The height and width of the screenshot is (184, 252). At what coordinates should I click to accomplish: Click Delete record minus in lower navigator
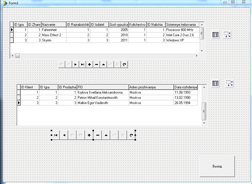tap(97, 135)
